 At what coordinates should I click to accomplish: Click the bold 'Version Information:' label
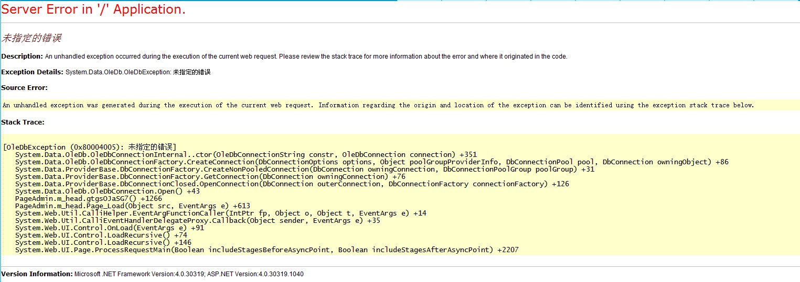coord(37,274)
